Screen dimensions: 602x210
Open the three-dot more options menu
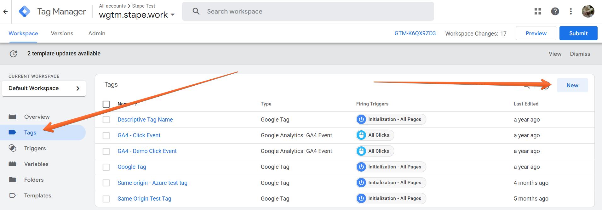[x=571, y=12]
